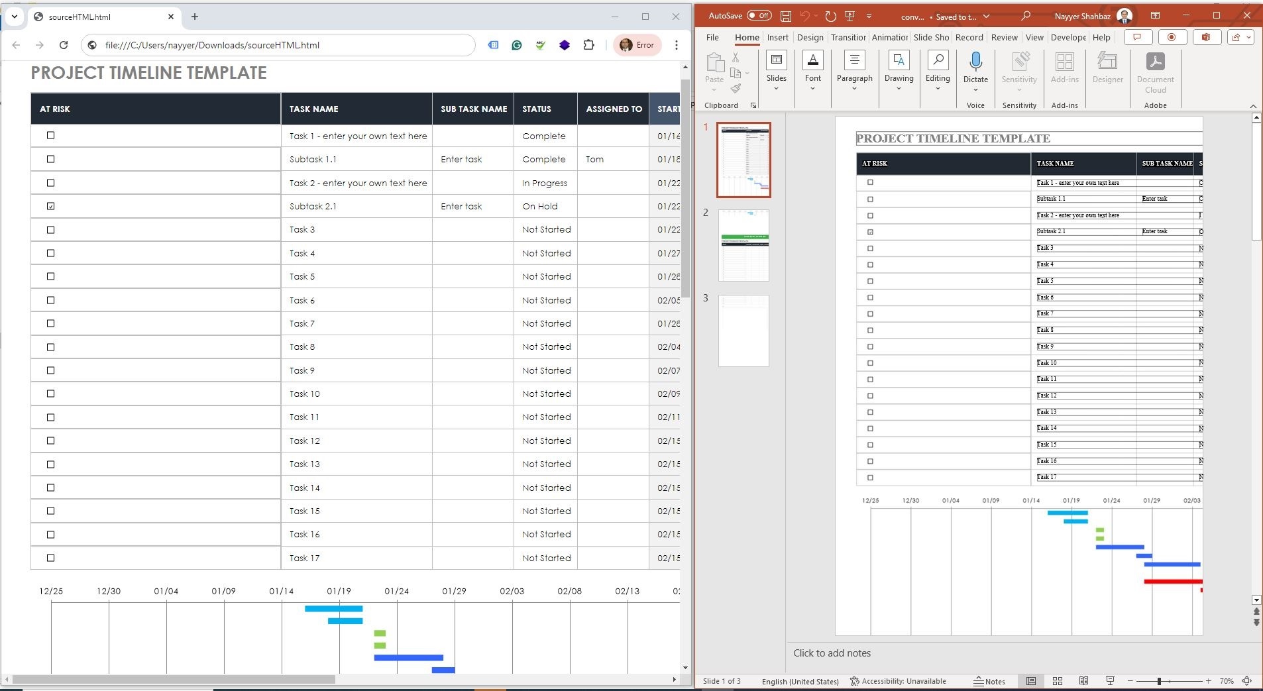This screenshot has height=691, width=1263.
Task: Click the zoom slider handle
Action: point(1159,681)
